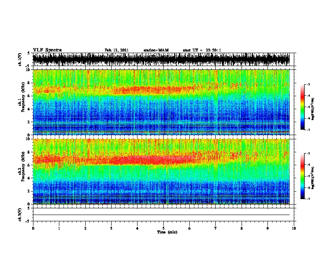The image size is (331, 256).
Task: Click the ch.1 "Frequency (kHz)" axis label
Action: click(23, 97)
